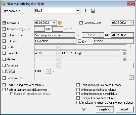Uncheck the Termiņš uz checkbox
The width and height of the screenshot is (136, 115).
click(4, 23)
